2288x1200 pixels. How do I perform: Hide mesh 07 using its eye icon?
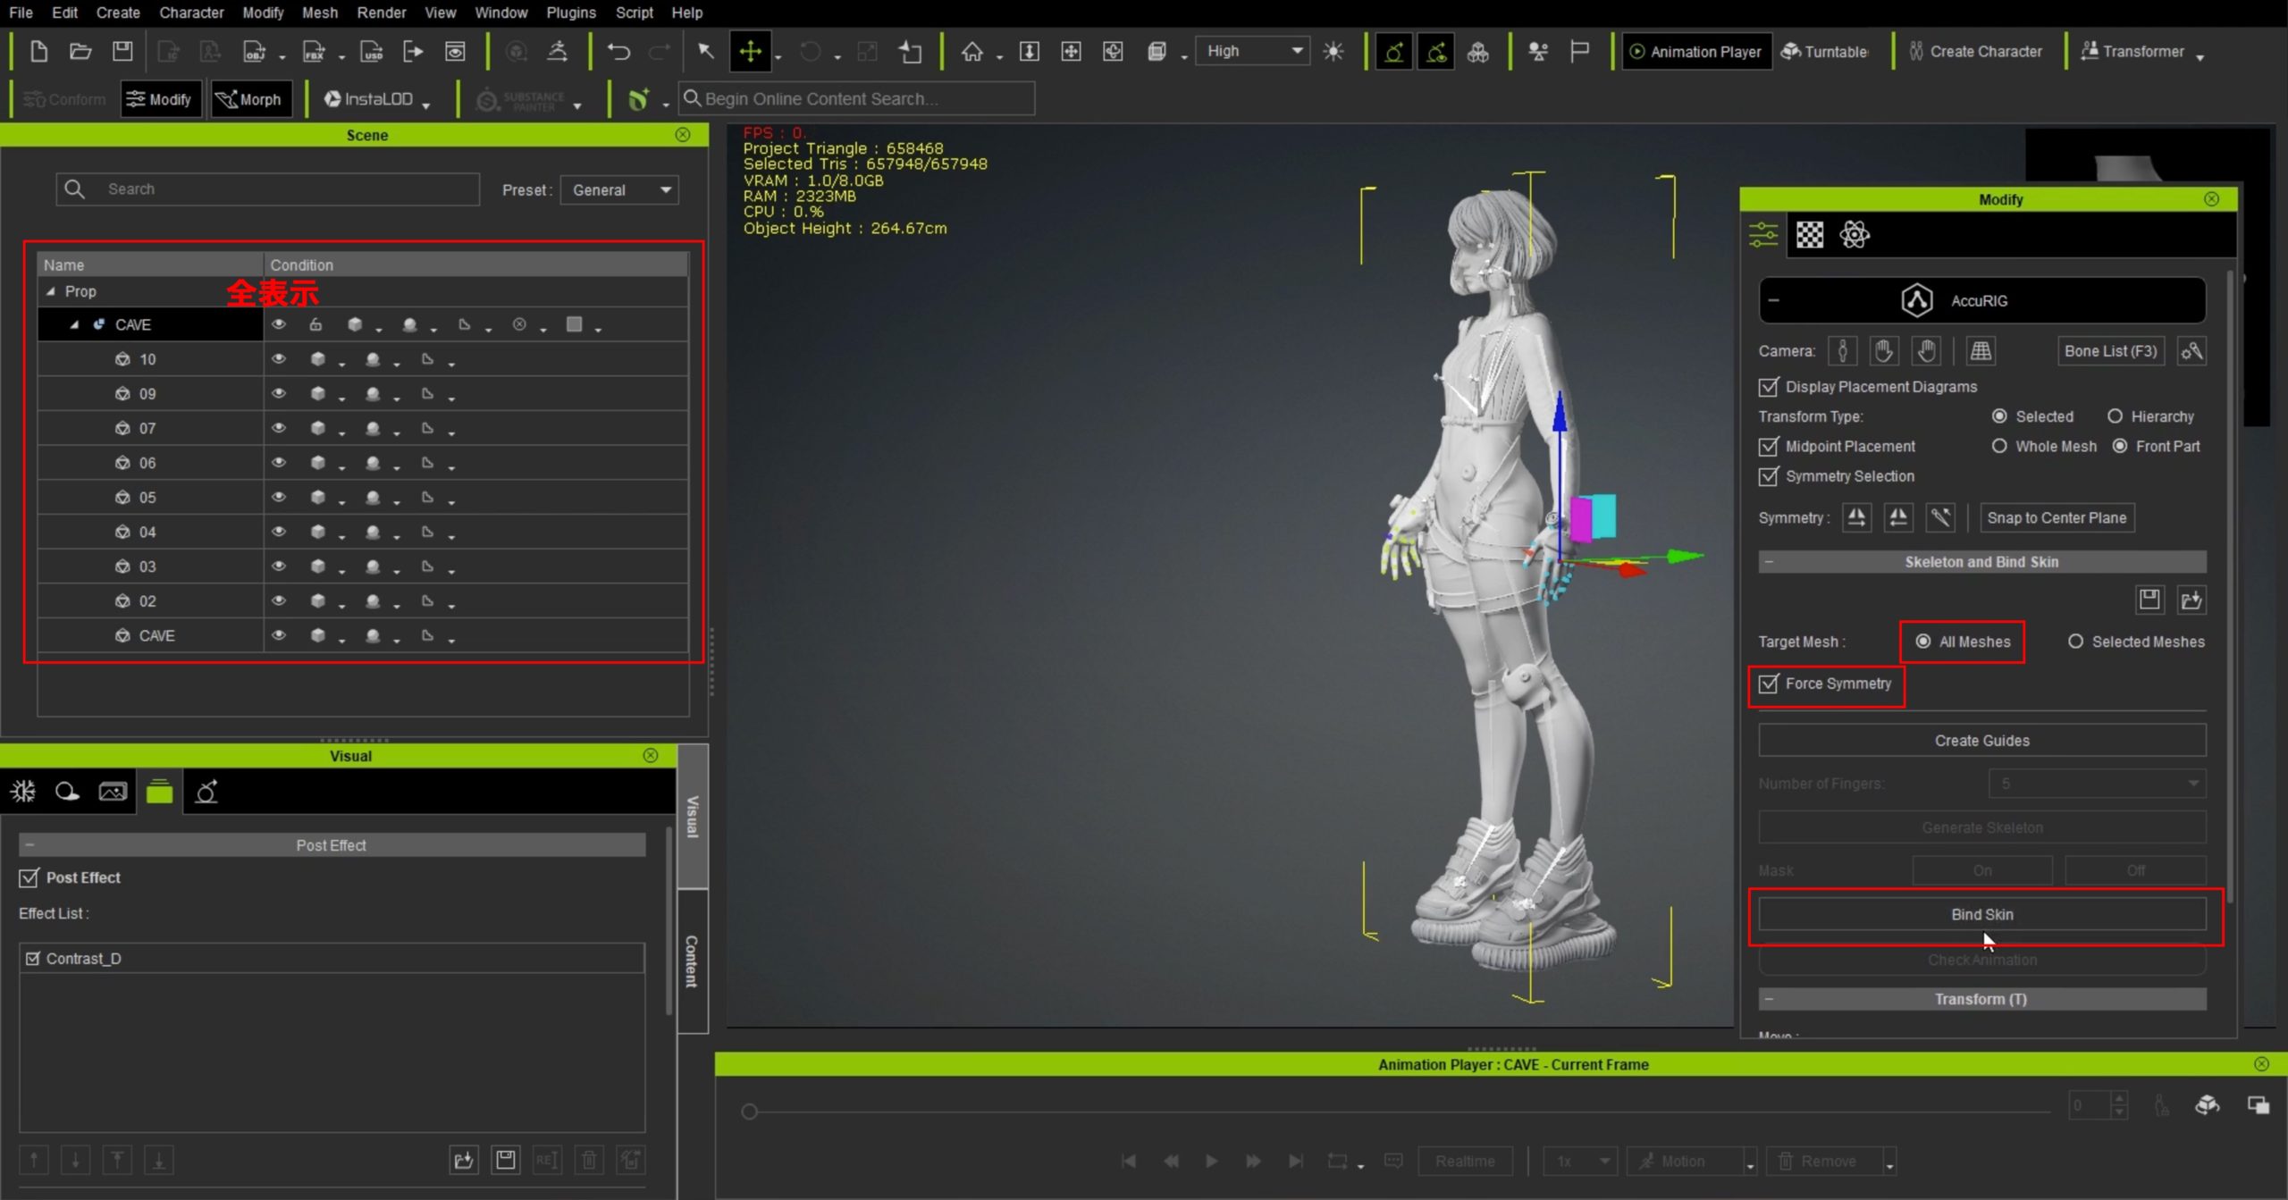(279, 428)
